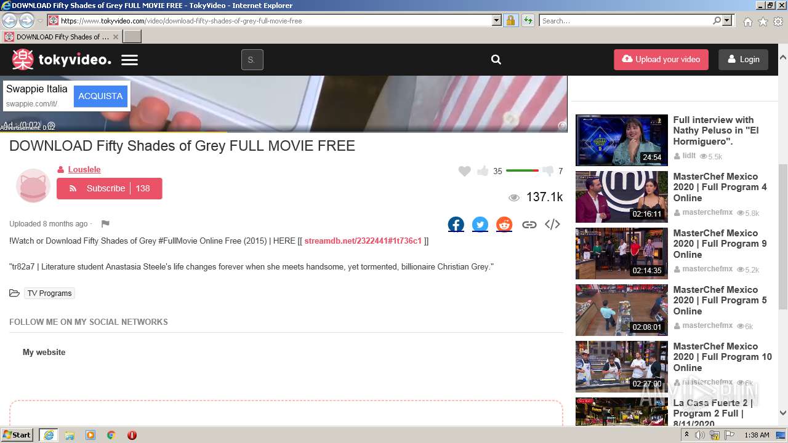
Task: Click the white search magnifier icon
Action: [x=496, y=60]
